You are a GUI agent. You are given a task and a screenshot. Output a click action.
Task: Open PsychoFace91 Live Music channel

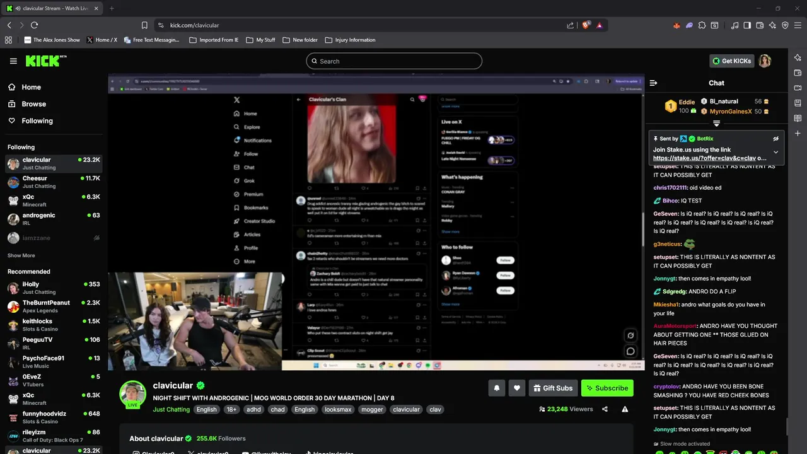click(54, 362)
